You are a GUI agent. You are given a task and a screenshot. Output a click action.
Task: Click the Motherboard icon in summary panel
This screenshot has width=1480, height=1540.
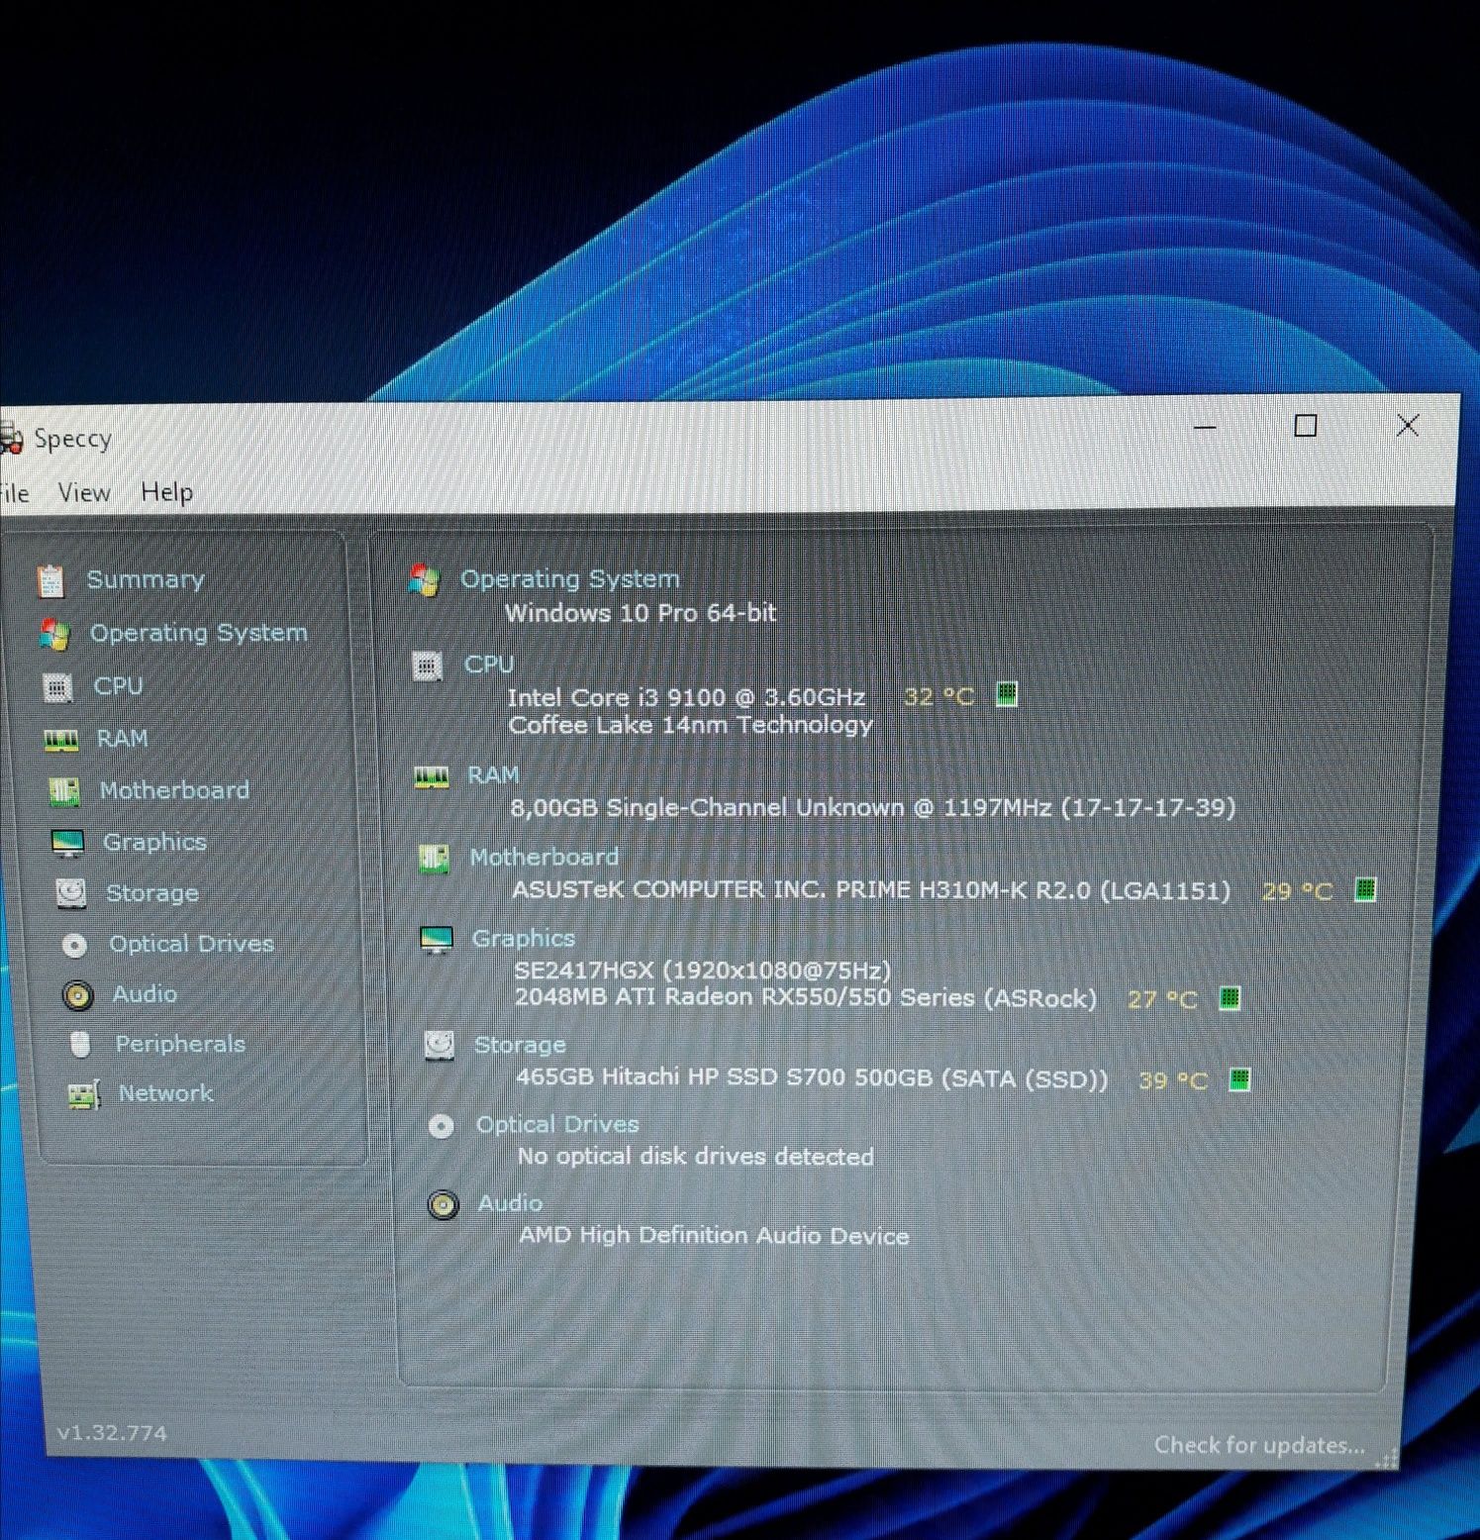pos(434,858)
